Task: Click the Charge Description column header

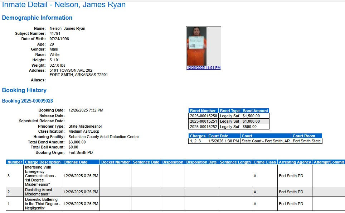Action: point(43,162)
